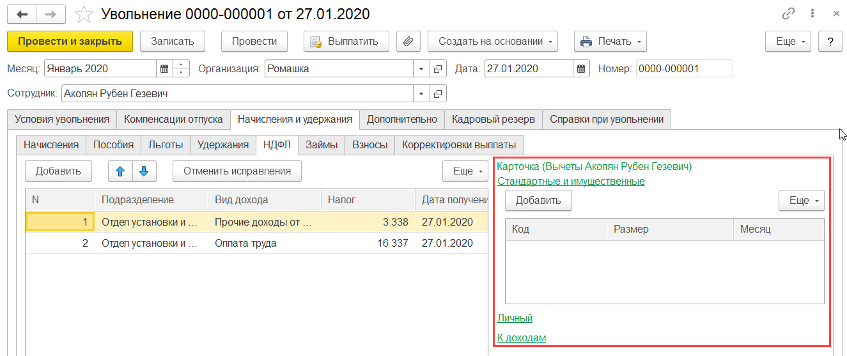Open calendar picker for Дата field
This screenshot has height=356, width=847.
click(581, 69)
